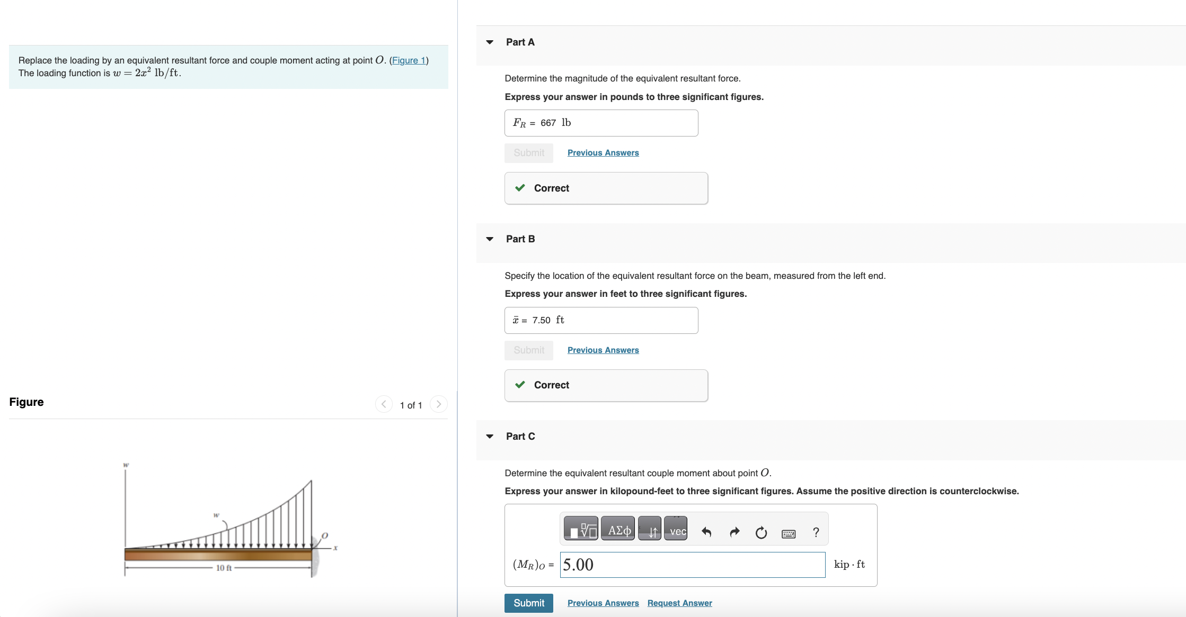Open the Figure 1 link
Image resolution: width=1186 pixels, height=617 pixels.
click(408, 60)
